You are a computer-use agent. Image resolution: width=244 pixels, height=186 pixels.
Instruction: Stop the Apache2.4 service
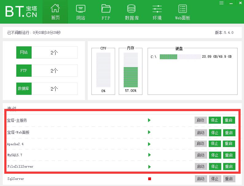point(215,144)
